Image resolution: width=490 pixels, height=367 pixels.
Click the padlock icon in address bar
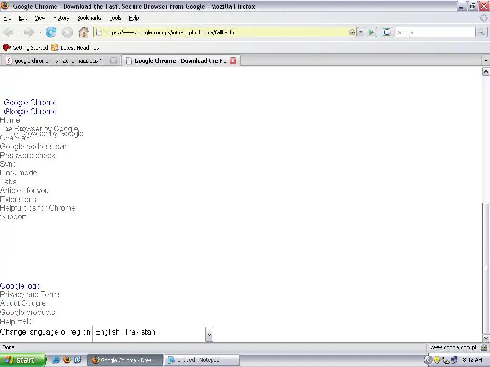click(x=352, y=32)
